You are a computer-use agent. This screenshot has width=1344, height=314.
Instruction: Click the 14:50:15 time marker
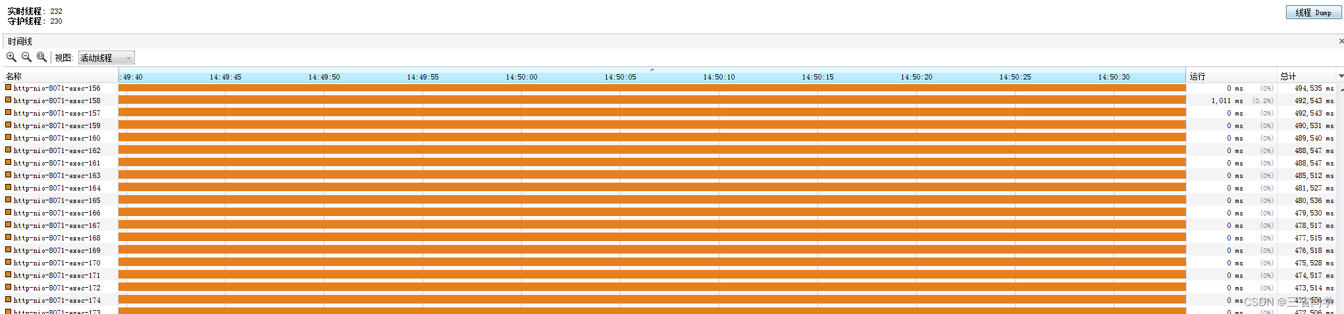[817, 77]
